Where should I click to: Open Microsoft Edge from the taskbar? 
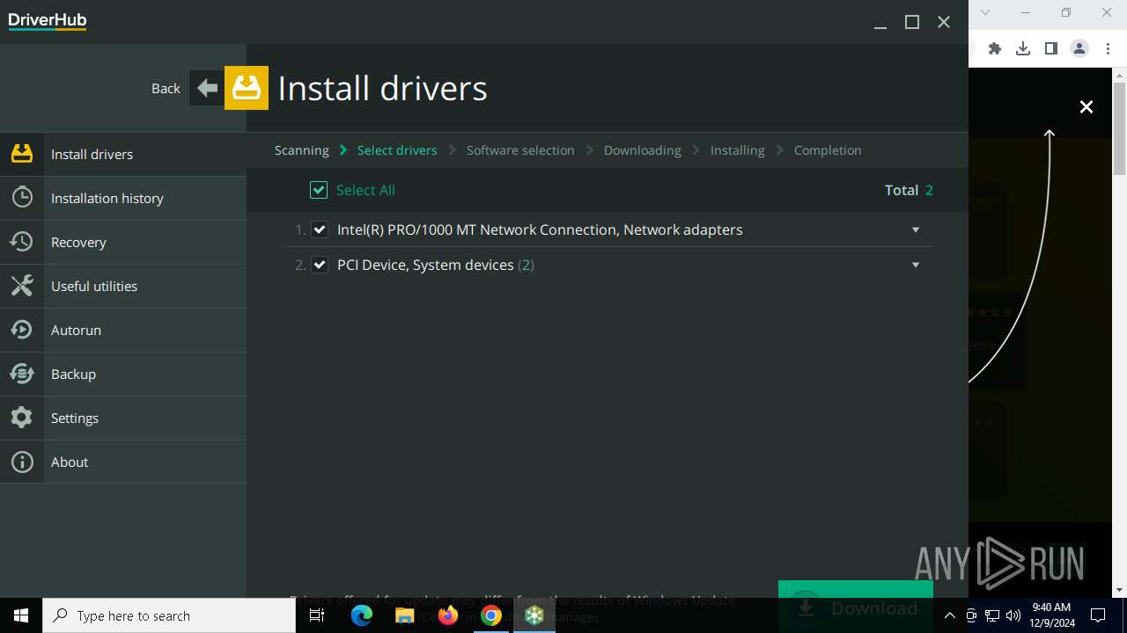(x=362, y=615)
